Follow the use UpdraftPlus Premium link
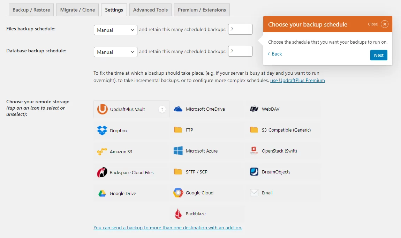This screenshot has width=401, height=238. click(x=297, y=80)
